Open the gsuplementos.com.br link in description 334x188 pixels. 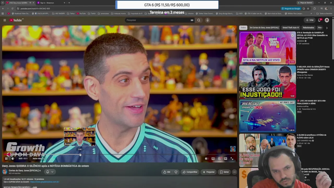point(45,182)
